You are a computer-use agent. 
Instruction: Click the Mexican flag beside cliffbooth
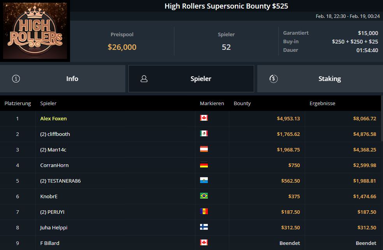pos(204,134)
